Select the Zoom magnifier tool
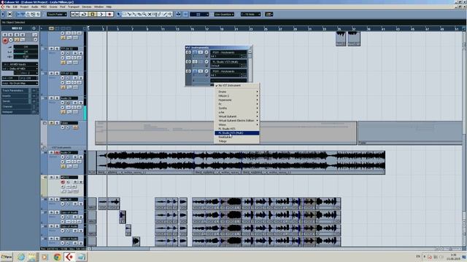The image size is (467, 262). click(x=144, y=15)
